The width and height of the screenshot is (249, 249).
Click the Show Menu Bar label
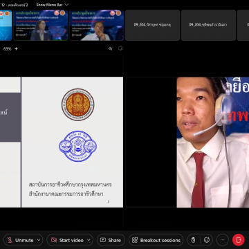(49, 5)
